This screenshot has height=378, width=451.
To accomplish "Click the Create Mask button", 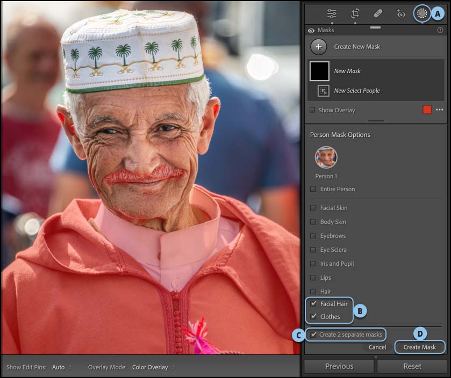I will pos(419,347).
